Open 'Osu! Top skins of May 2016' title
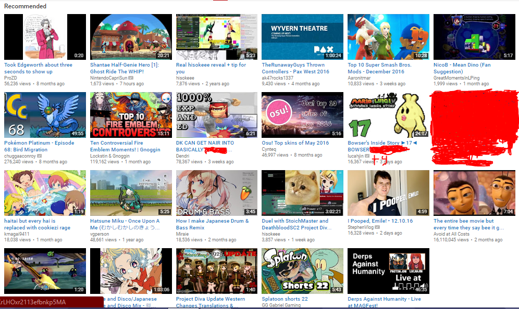Viewport: 519px width, 309px height. point(295,143)
